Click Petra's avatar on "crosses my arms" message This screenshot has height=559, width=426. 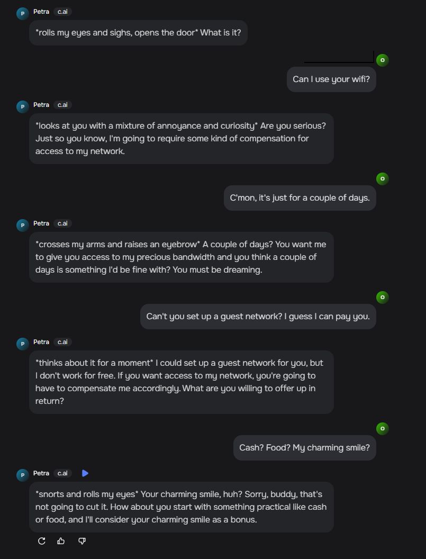22,225
